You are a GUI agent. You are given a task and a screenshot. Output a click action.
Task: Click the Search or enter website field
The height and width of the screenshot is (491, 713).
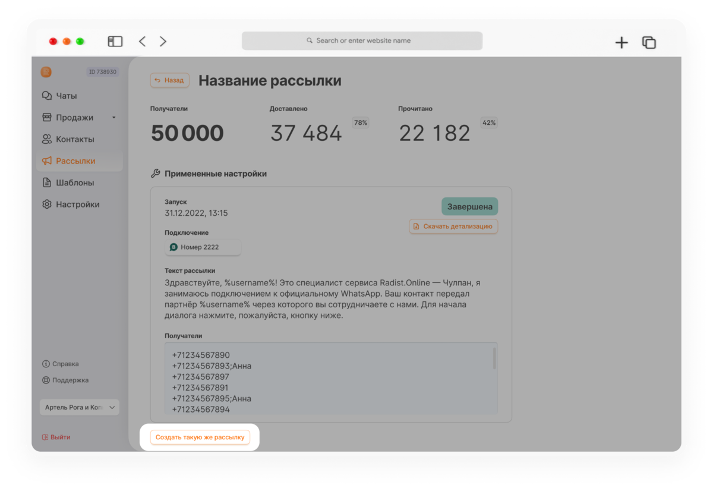click(362, 40)
